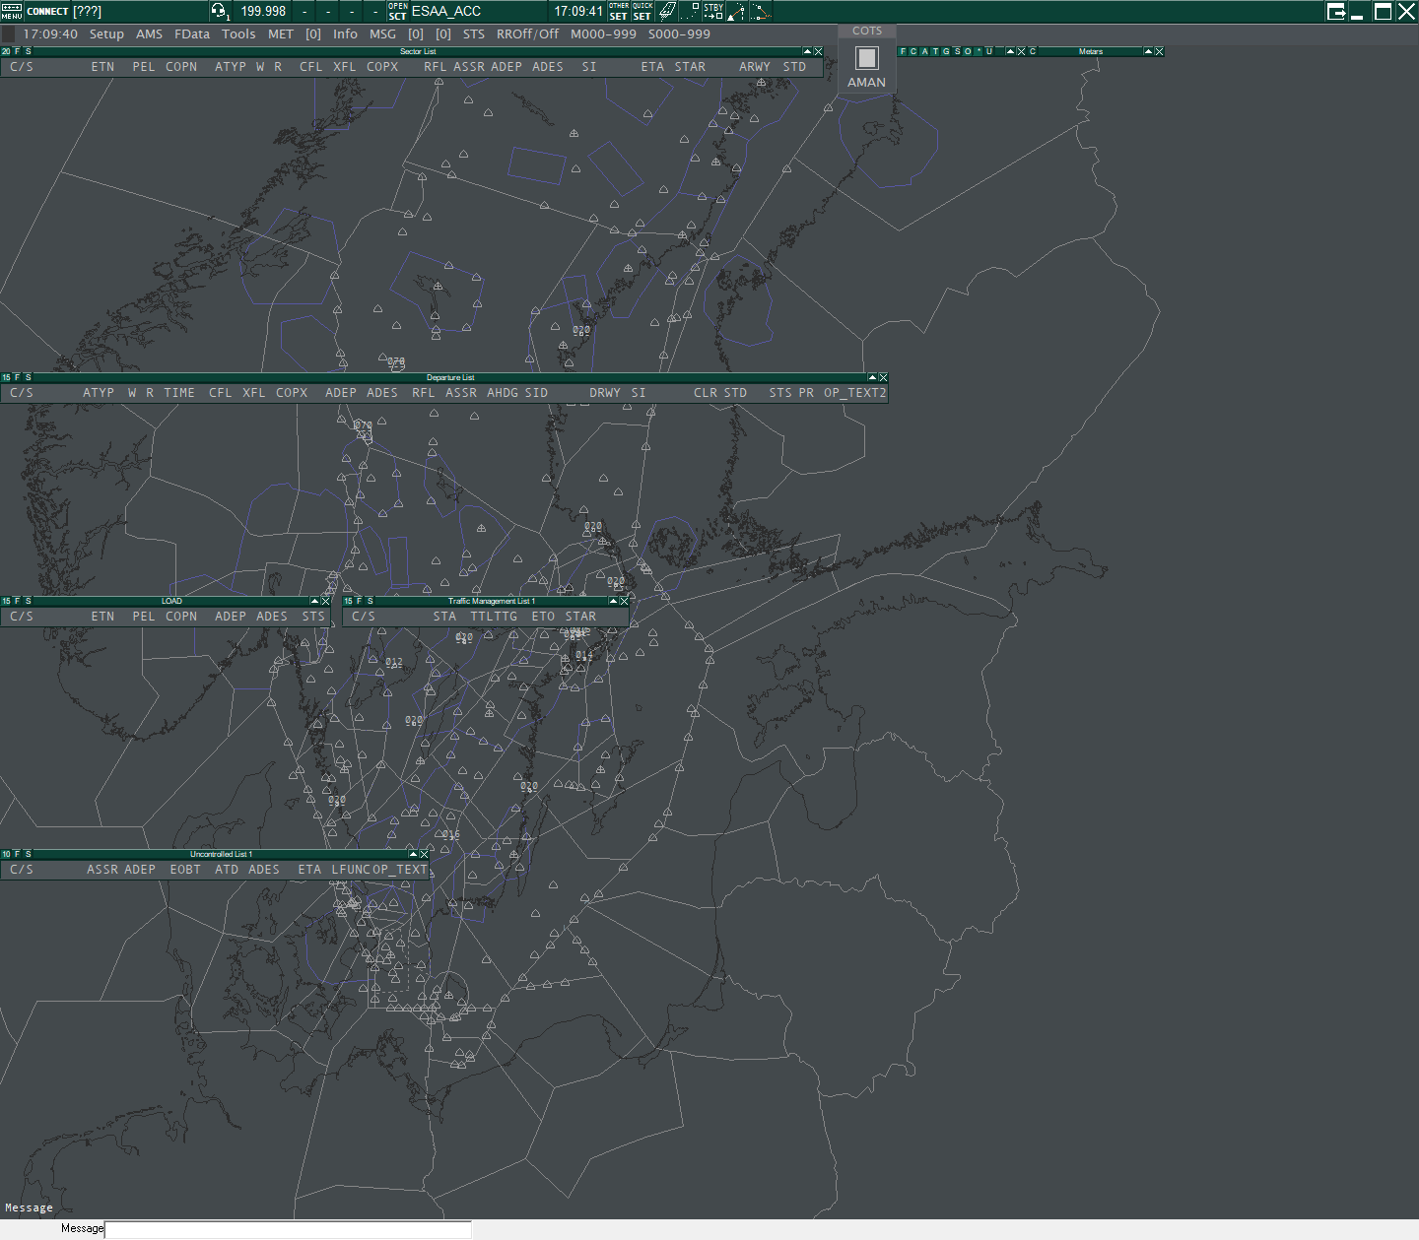Image resolution: width=1419 pixels, height=1240 pixels.
Task: Collapse the Metars panel
Action: [x=1148, y=51]
